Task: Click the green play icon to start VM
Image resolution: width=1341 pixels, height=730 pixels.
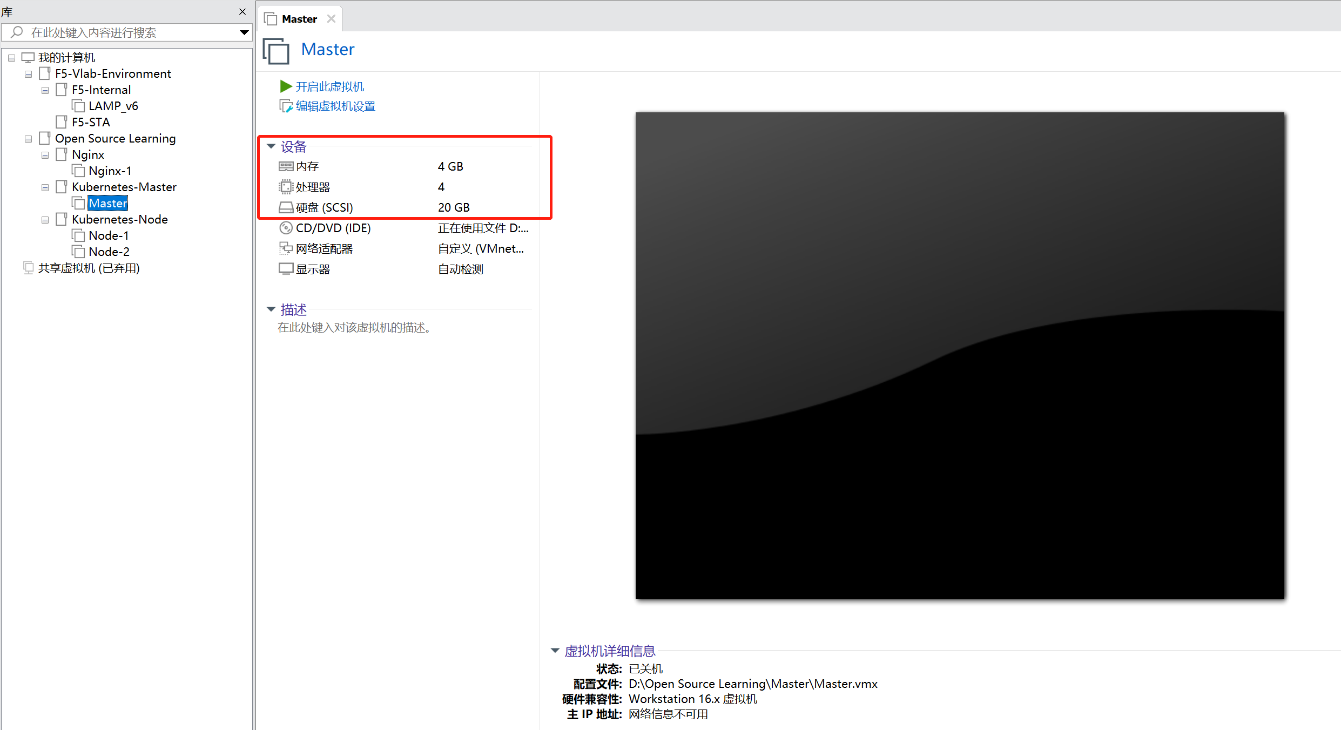Action: point(286,86)
